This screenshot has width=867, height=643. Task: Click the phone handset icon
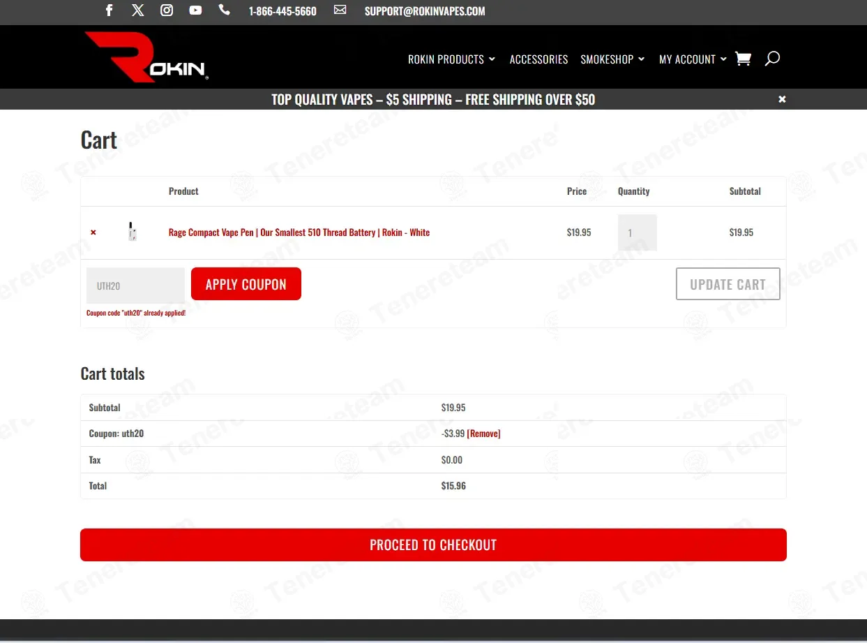(x=224, y=10)
